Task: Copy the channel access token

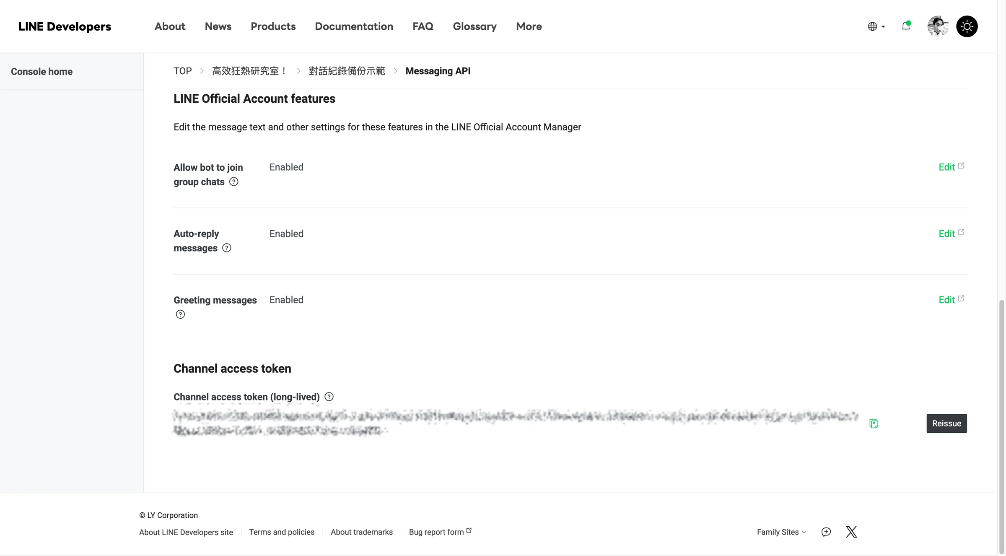Action: (874, 423)
